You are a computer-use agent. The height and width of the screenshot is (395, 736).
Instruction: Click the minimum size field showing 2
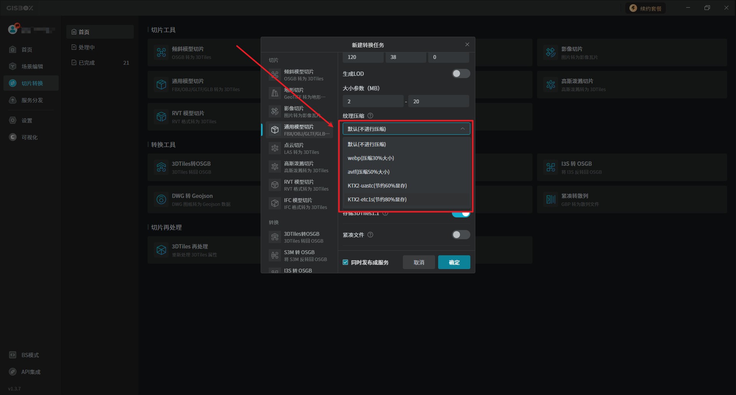point(373,101)
